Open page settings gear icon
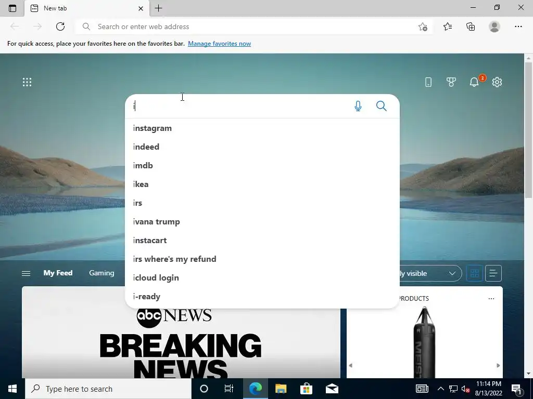Screen dimensions: 533x399 tap(497, 82)
